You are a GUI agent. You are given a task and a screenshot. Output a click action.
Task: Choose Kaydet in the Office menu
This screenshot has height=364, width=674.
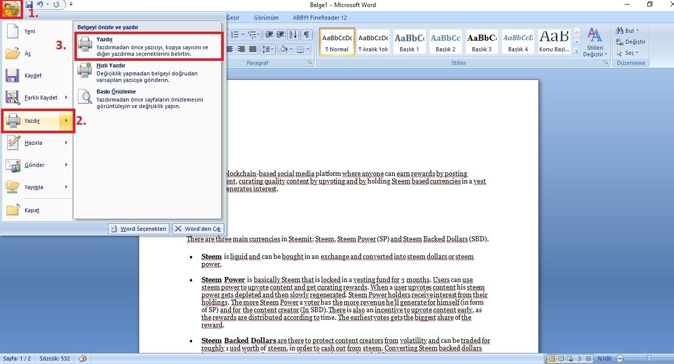click(37, 75)
